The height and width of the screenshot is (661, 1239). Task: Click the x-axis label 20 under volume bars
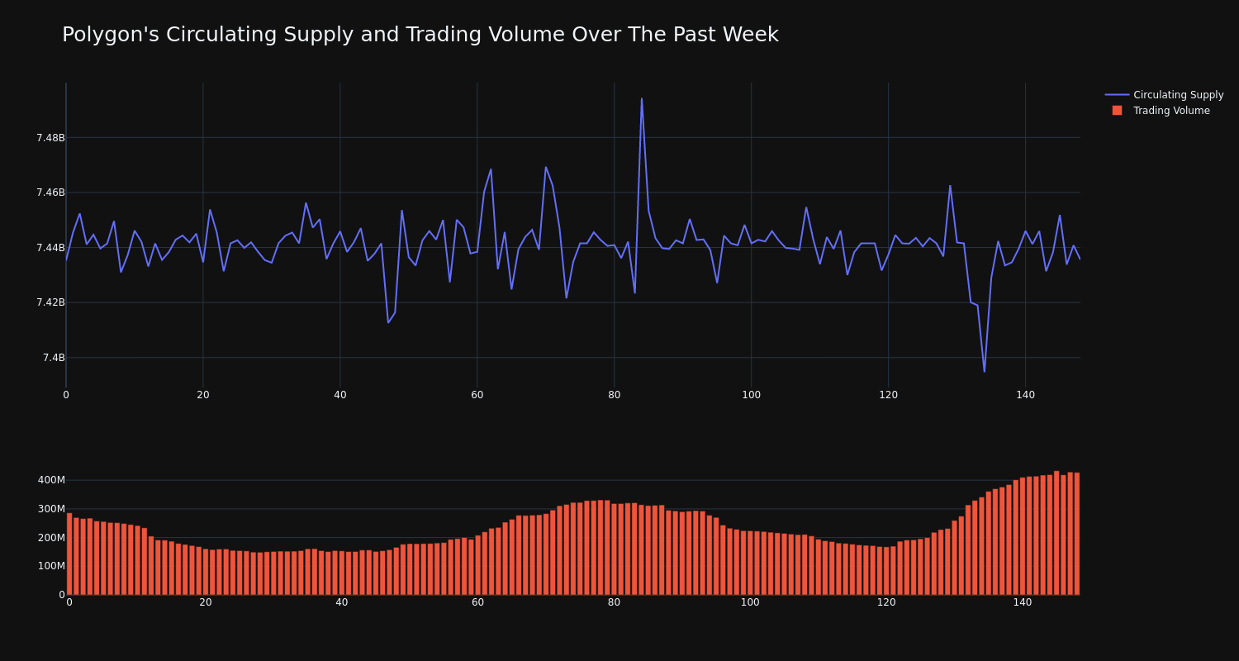(x=206, y=602)
